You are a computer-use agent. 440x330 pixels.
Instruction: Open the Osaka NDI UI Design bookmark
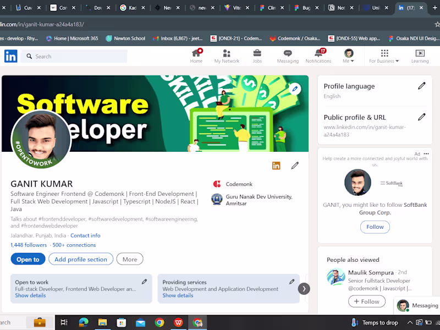pos(414,38)
